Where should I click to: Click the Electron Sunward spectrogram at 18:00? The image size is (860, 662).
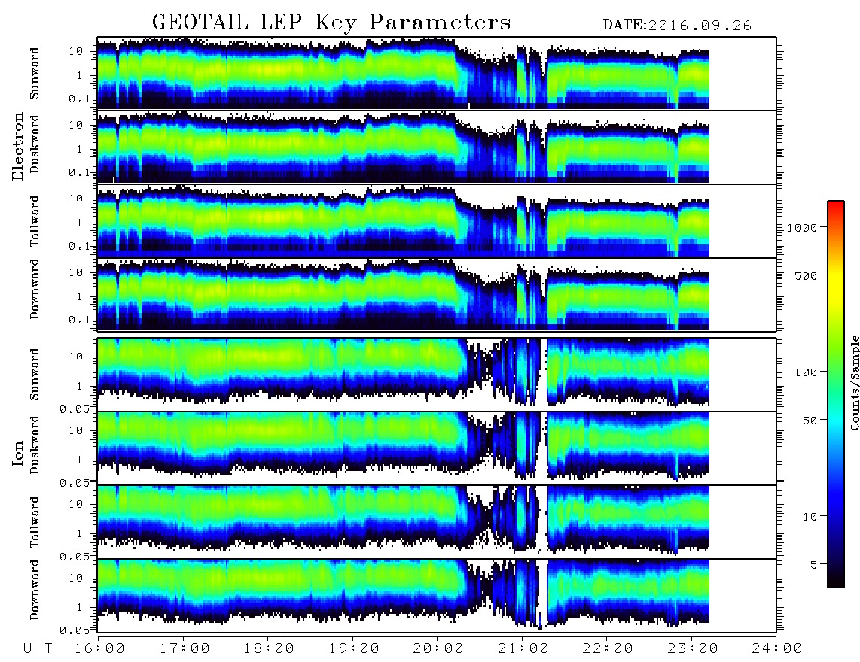pos(267,73)
